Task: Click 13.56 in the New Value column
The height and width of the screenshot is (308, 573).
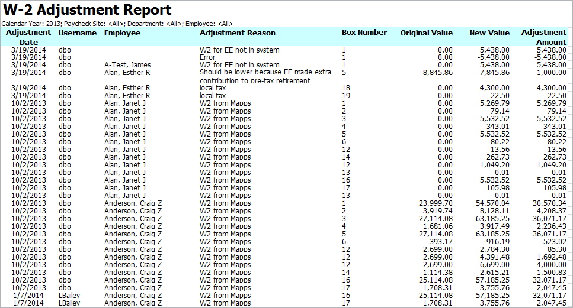Action: [500, 149]
